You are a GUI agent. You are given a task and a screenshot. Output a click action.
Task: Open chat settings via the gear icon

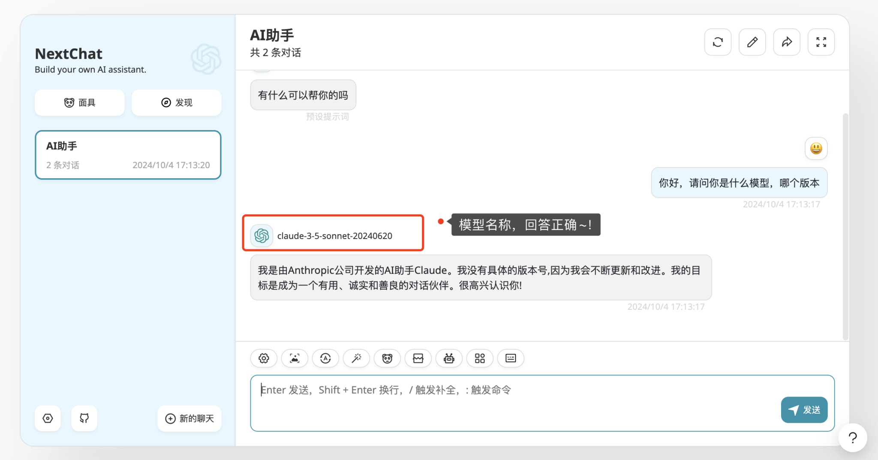[264, 358]
